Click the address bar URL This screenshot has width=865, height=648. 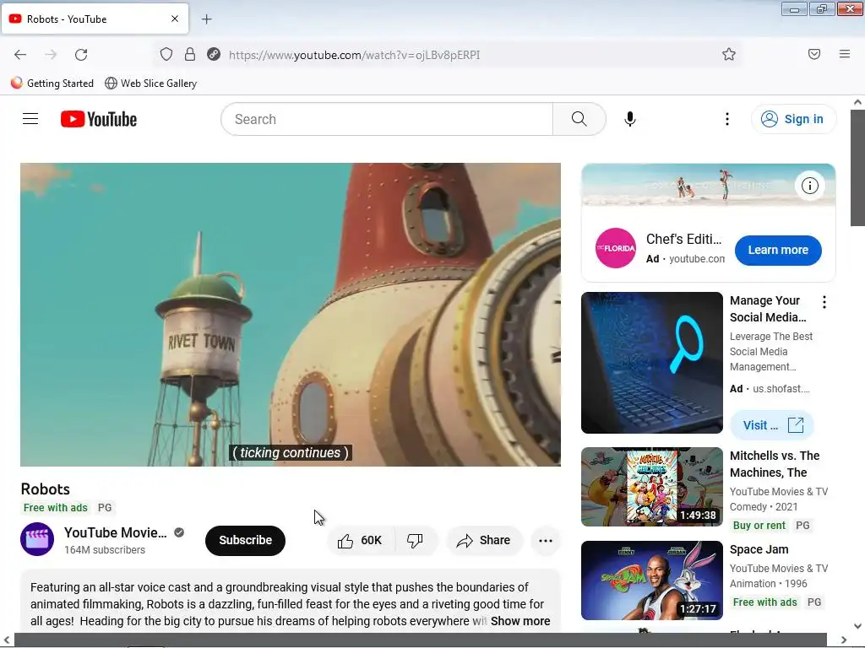point(354,55)
